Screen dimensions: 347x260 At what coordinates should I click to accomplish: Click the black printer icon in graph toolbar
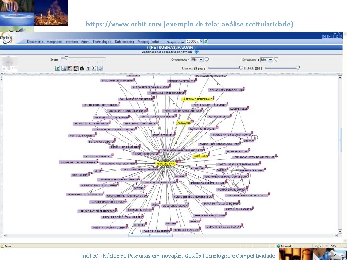[82, 68]
